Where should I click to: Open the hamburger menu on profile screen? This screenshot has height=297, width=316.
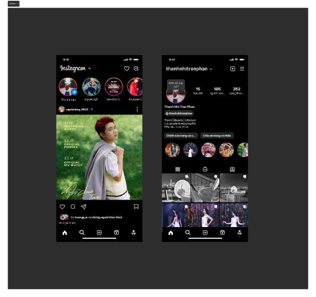click(x=242, y=69)
